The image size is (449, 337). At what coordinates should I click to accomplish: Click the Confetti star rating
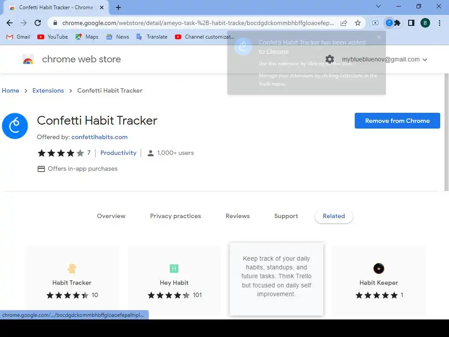[61, 153]
